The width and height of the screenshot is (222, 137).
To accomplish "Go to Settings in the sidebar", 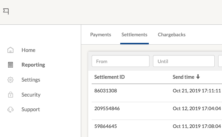I will [x=31, y=80].
